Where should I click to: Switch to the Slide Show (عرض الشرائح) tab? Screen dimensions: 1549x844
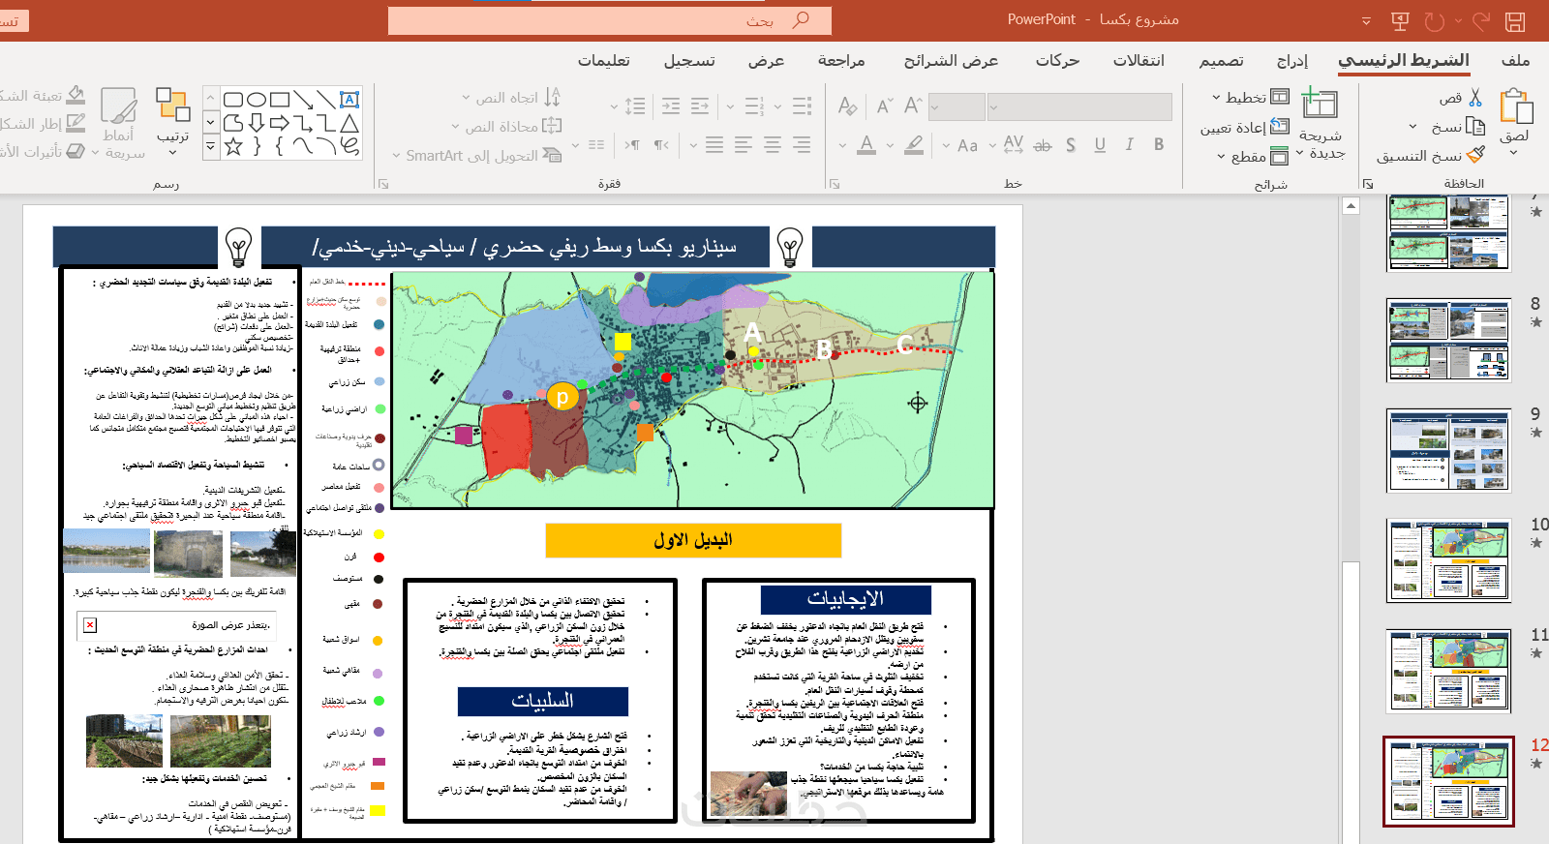coord(951,61)
